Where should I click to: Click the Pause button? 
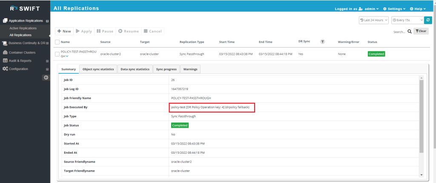[105, 31]
